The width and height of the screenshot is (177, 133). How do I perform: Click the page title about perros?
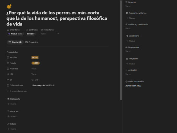tap(57, 18)
